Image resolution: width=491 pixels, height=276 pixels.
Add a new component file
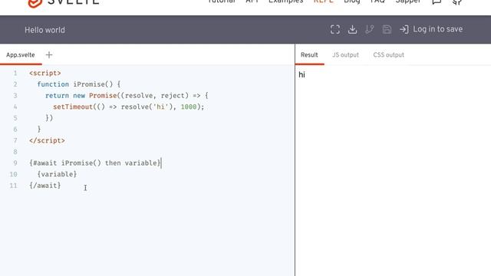(49, 55)
